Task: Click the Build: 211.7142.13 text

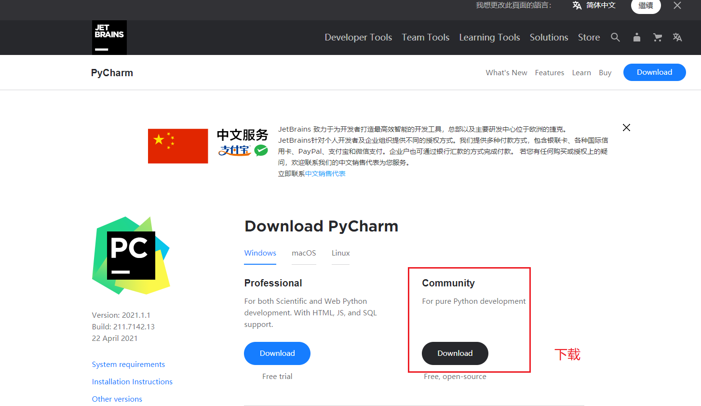Action: (123, 327)
